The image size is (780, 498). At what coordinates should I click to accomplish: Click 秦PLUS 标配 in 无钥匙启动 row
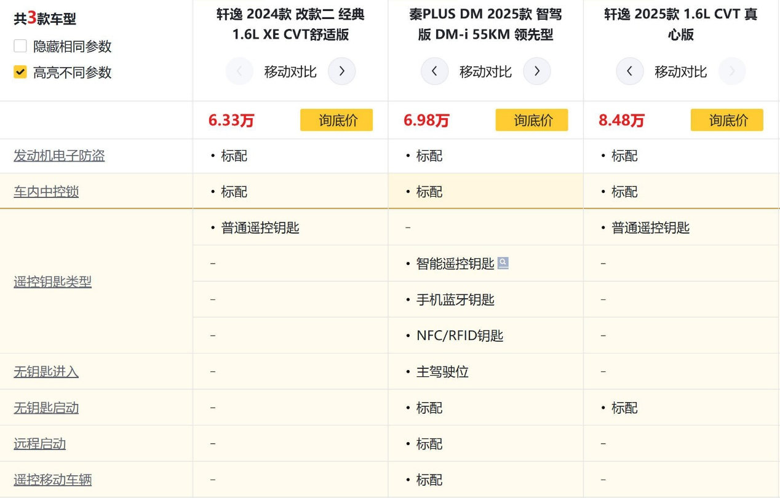[429, 408]
